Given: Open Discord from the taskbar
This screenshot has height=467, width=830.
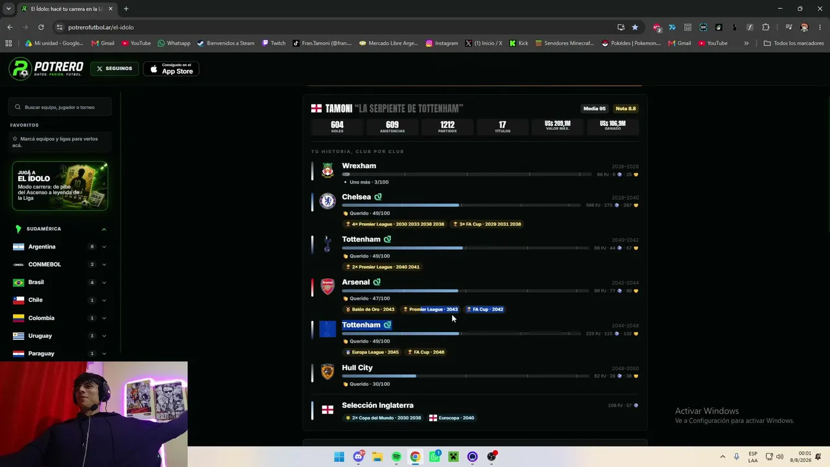Looking at the screenshot, I should pyautogui.click(x=359, y=457).
